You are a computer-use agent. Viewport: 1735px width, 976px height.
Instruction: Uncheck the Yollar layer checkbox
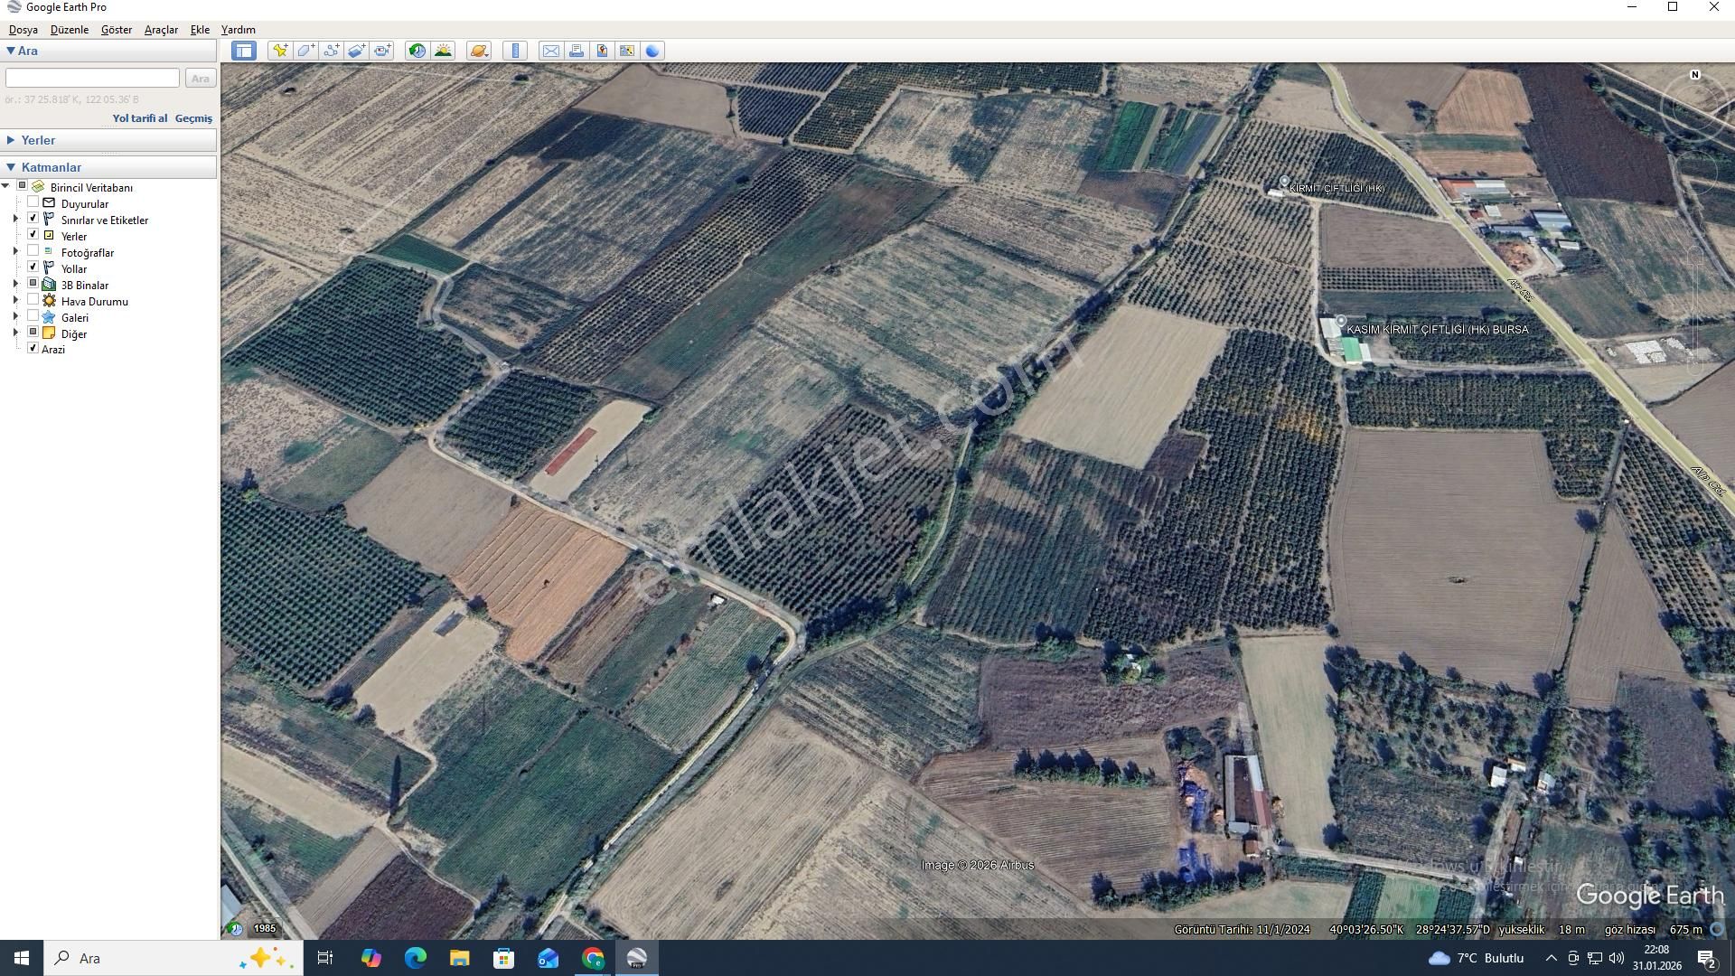[x=33, y=268]
